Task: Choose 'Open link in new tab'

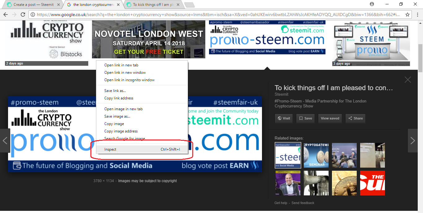Action: coord(142,65)
